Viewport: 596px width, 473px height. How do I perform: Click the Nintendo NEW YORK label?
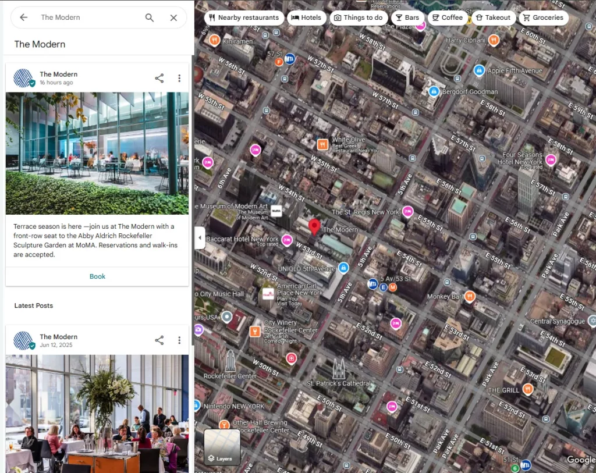[234, 406]
